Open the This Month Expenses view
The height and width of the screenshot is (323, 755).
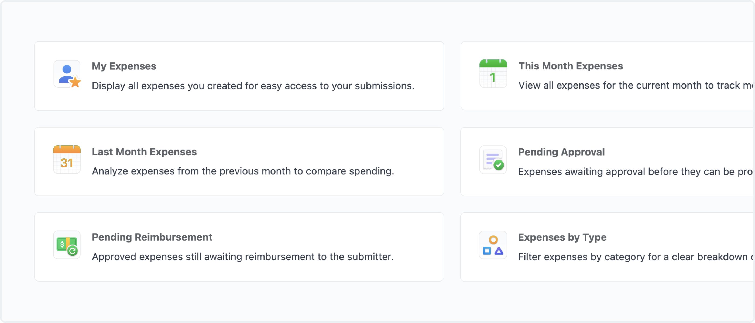571,66
